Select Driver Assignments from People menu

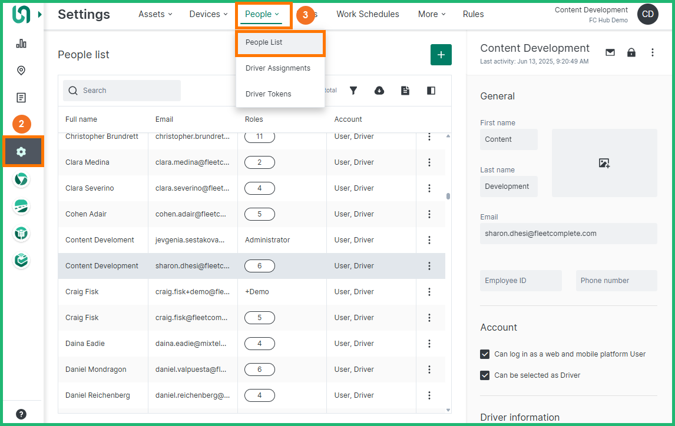coord(278,68)
